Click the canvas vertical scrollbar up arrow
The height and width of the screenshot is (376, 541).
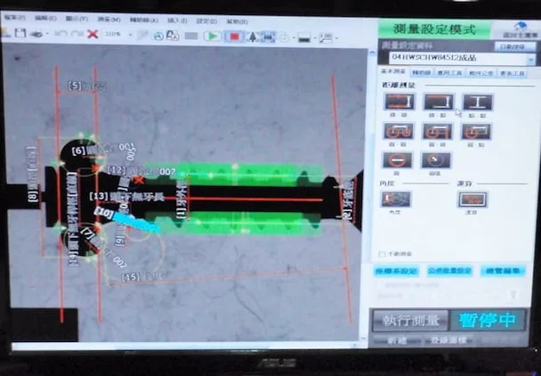click(372, 53)
